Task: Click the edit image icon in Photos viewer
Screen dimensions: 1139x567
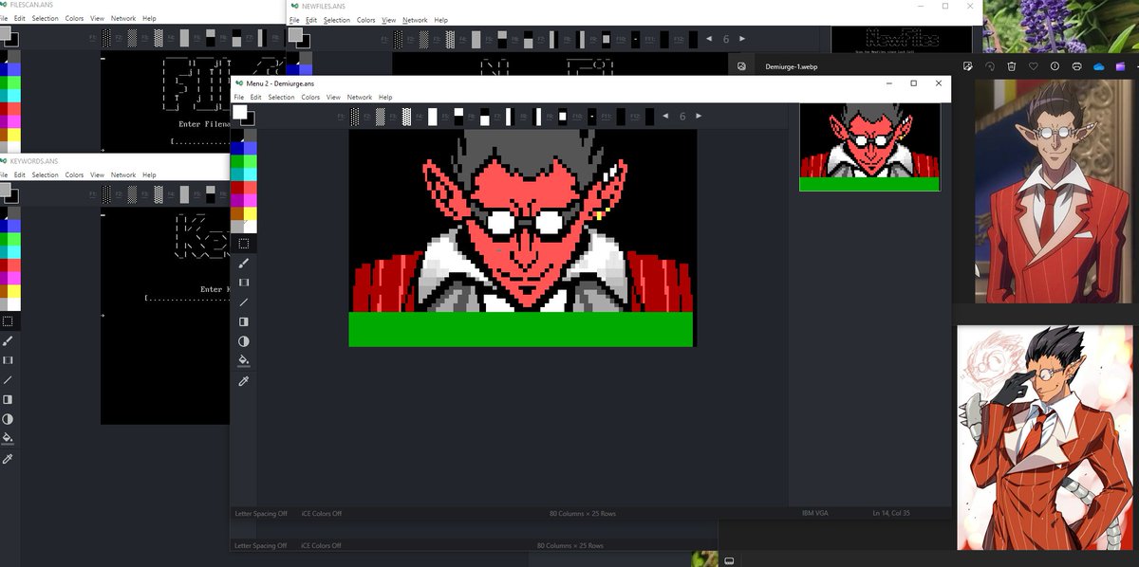Action: [x=967, y=66]
